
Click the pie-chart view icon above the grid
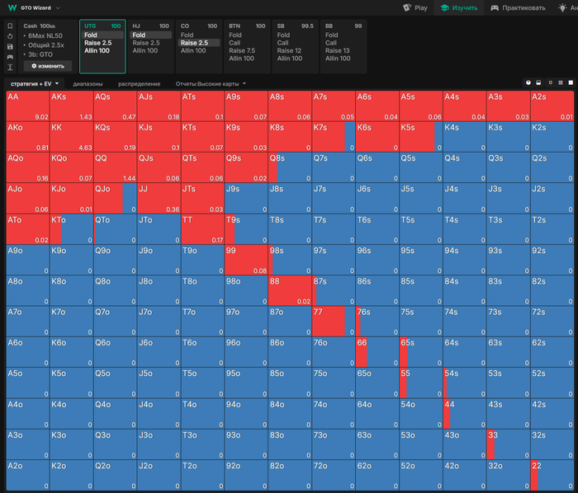pyautogui.click(x=528, y=82)
